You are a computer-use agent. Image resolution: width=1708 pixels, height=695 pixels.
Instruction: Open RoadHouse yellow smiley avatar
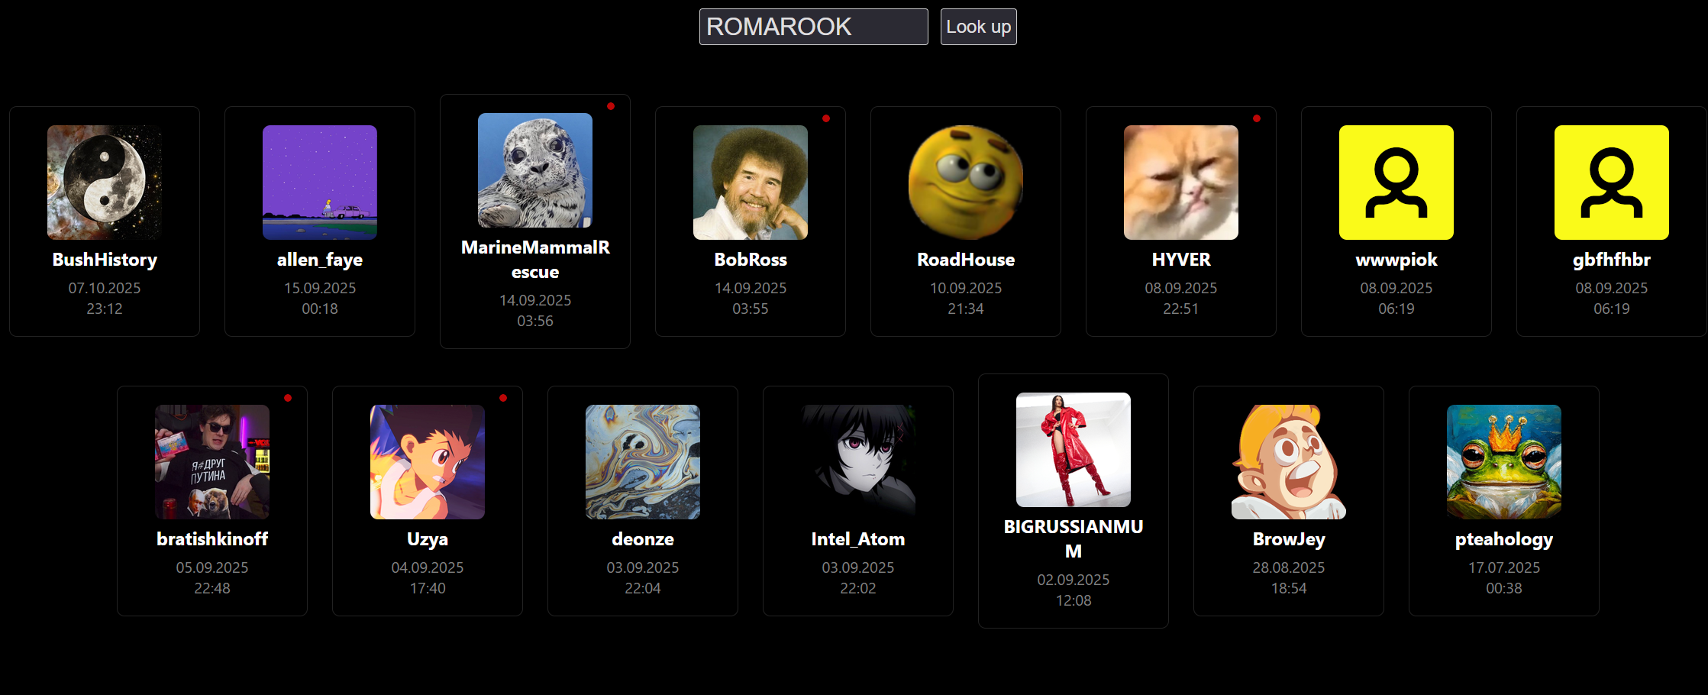[966, 183]
